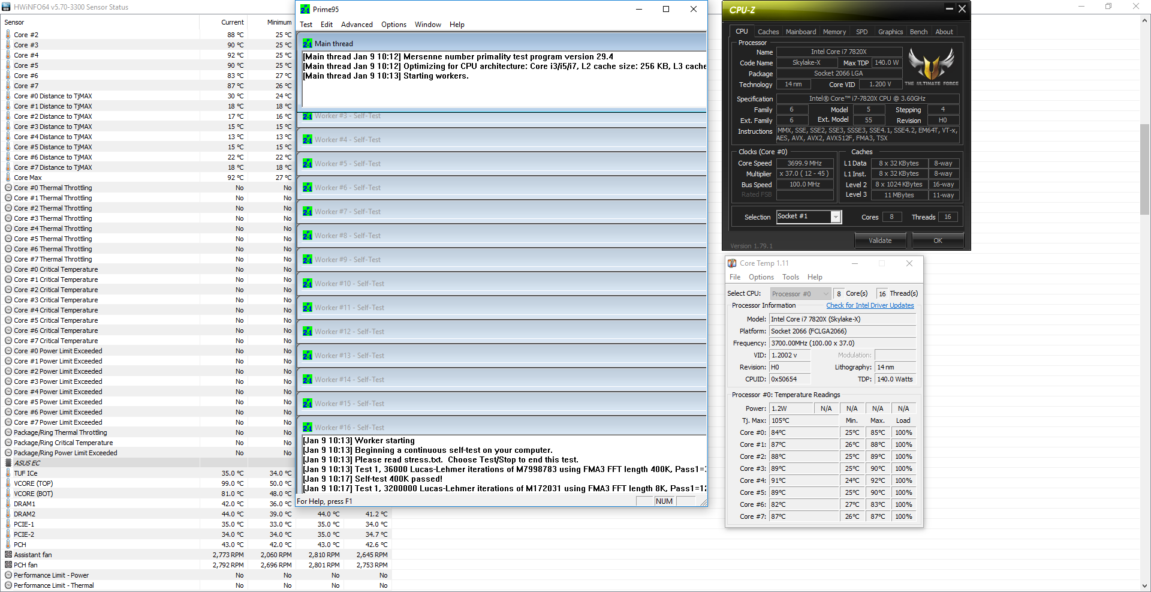The height and width of the screenshot is (592, 1151).
Task: Open the Socket #1 selection dropdown in CPU-Z
Action: (x=836, y=217)
